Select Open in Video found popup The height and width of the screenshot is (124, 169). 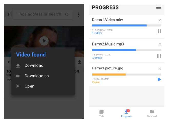pyautogui.click(x=29, y=86)
